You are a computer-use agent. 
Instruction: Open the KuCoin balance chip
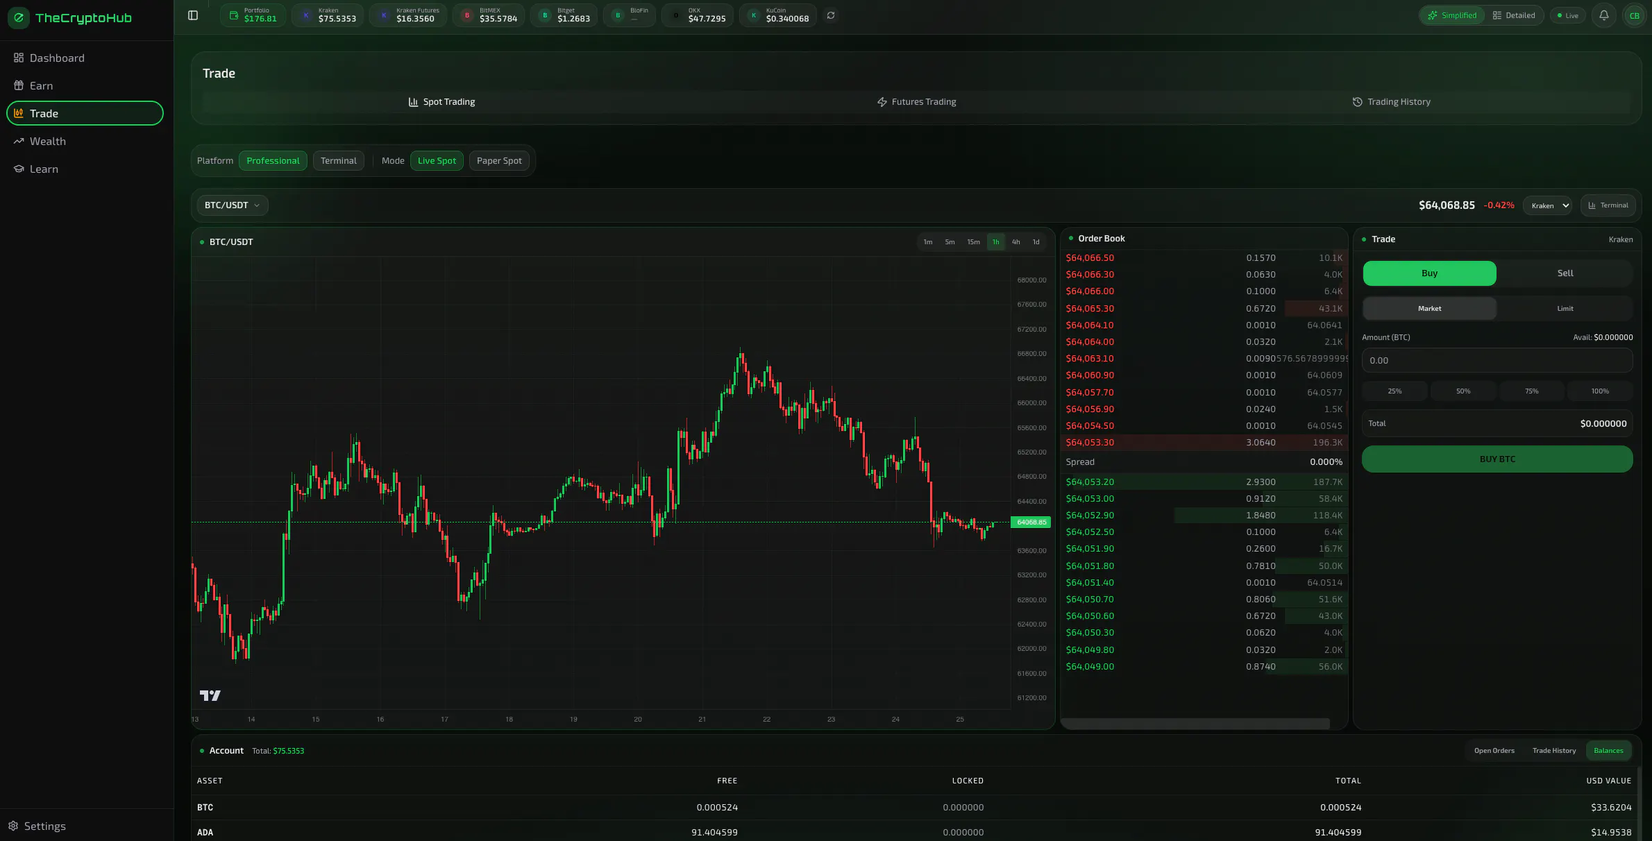(x=778, y=15)
